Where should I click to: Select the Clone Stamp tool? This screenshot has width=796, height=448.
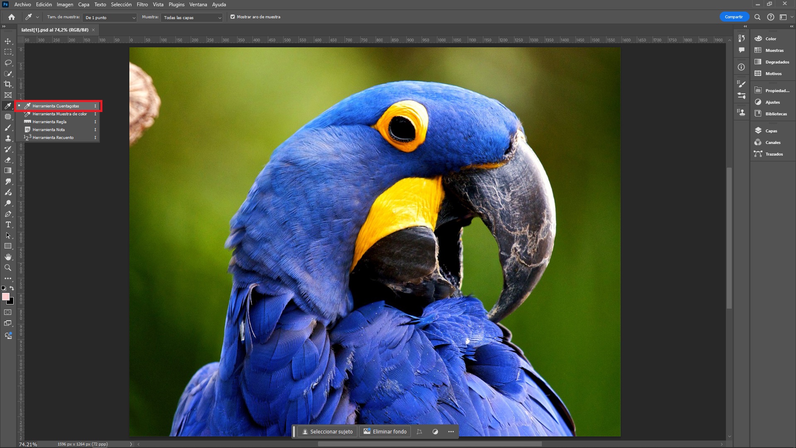(8, 138)
